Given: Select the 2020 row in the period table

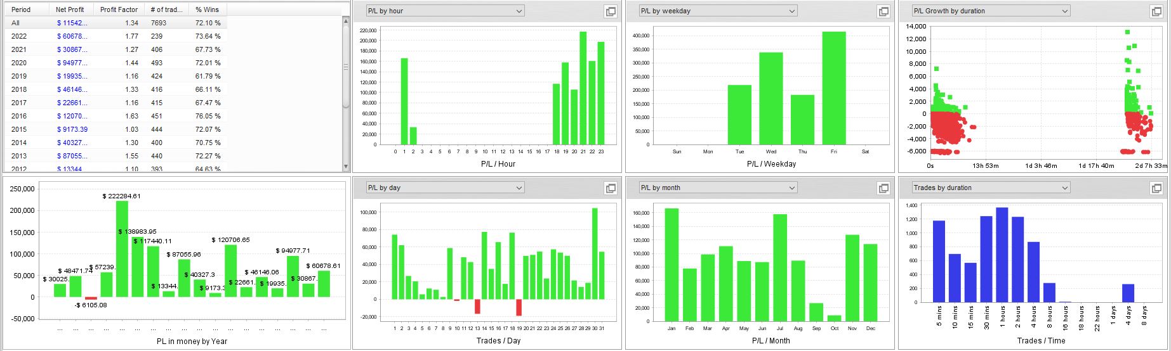Looking at the screenshot, I should point(116,63).
